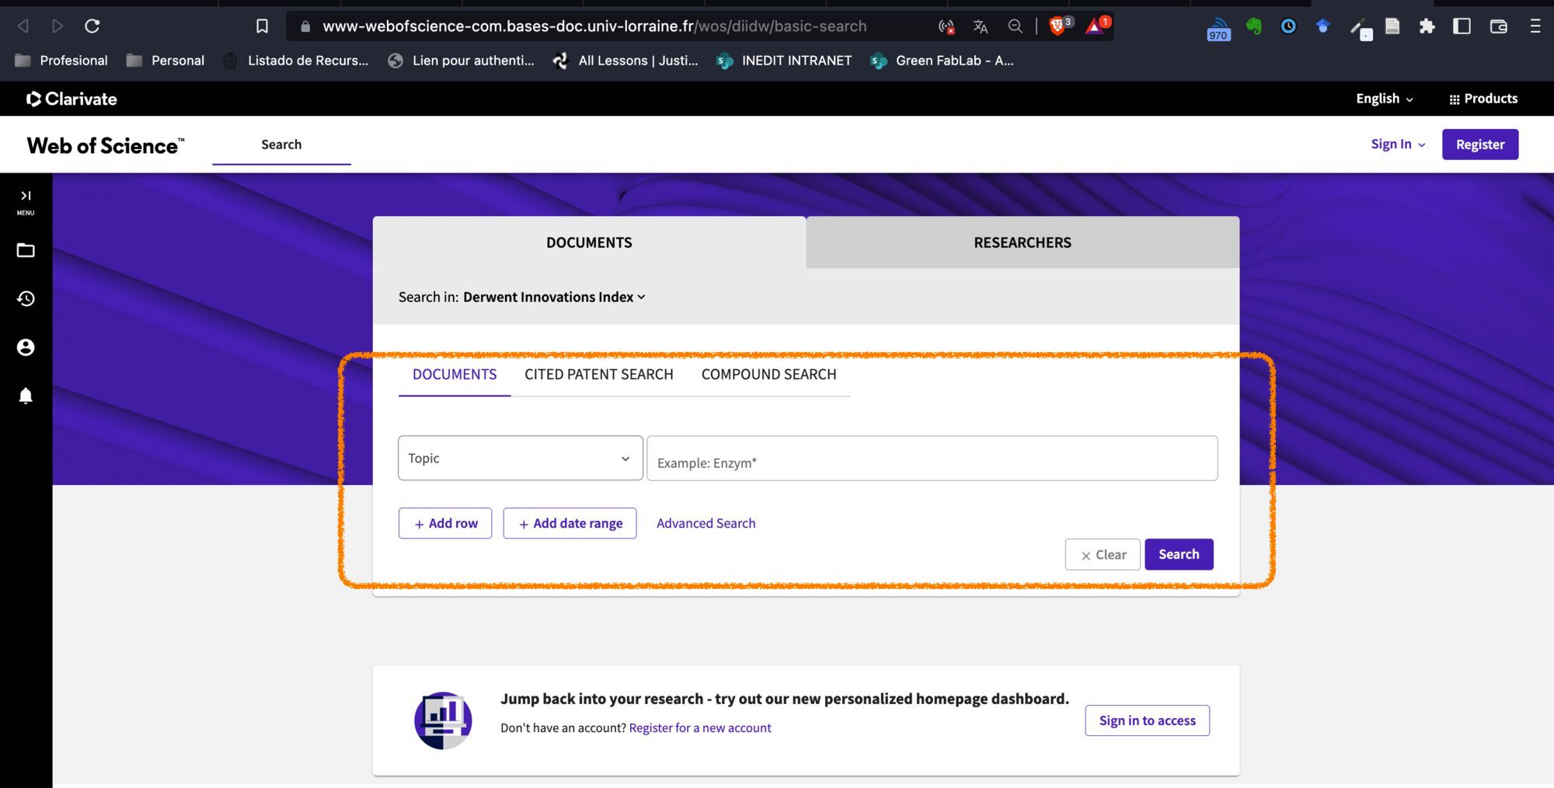Viewport: 1554px width, 788px height.
Task: Click the Brave Shields lion icon
Action: (x=1057, y=26)
